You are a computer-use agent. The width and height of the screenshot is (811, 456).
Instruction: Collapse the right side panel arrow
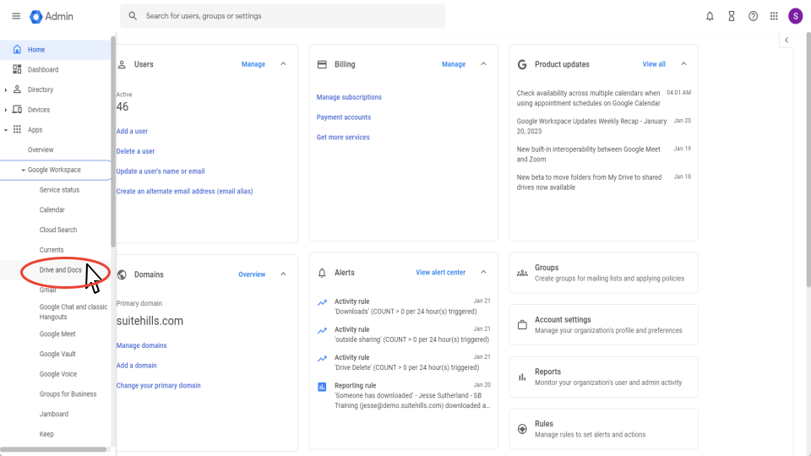click(x=787, y=41)
